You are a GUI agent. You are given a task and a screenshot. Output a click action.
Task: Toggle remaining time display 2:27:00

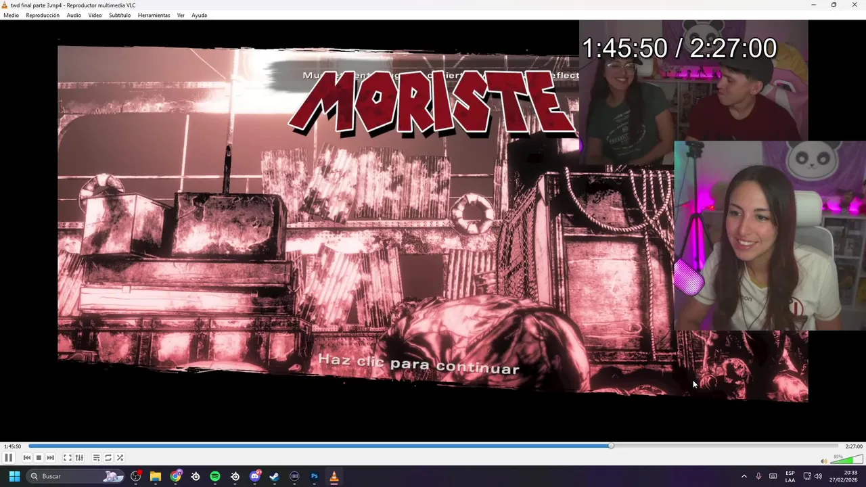click(854, 446)
